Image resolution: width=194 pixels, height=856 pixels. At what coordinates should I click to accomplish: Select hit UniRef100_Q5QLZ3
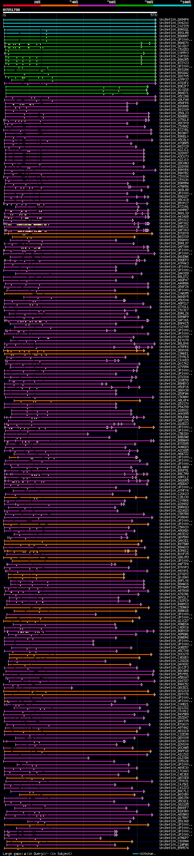pyautogui.click(x=174, y=113)
